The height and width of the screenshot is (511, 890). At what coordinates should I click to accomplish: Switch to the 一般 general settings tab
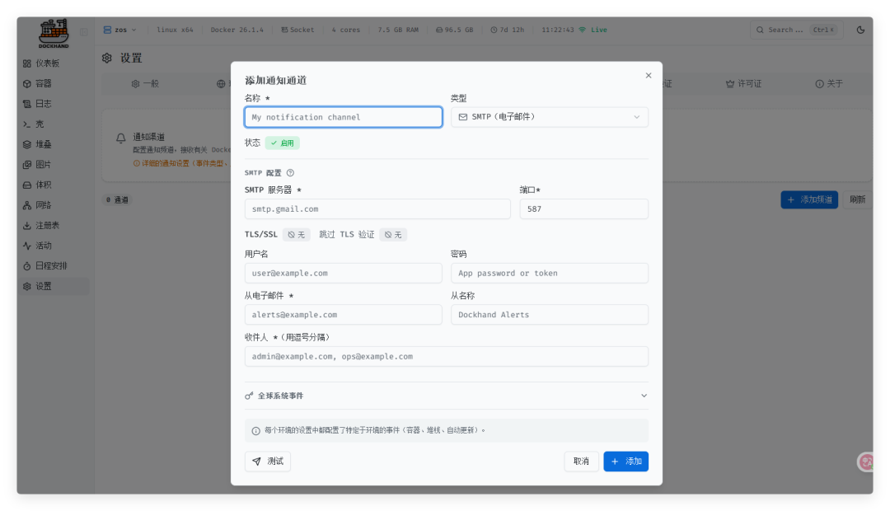click(x=145, y=83)
